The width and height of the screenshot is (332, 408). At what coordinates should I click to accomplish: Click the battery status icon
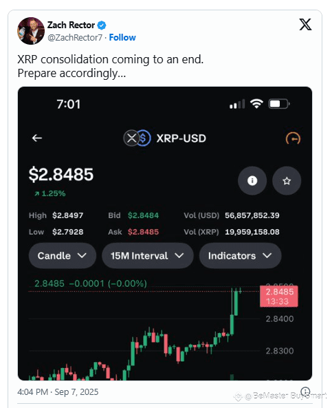278,104
